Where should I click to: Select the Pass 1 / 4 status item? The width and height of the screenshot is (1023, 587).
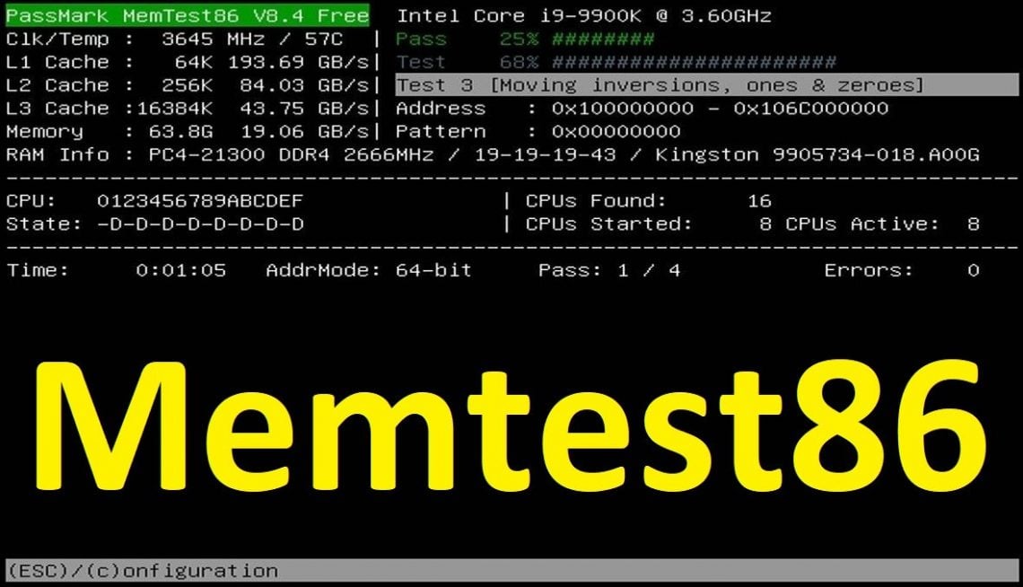coord(610,270)
